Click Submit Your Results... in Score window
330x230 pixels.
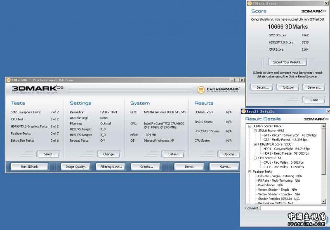(288, 62)
